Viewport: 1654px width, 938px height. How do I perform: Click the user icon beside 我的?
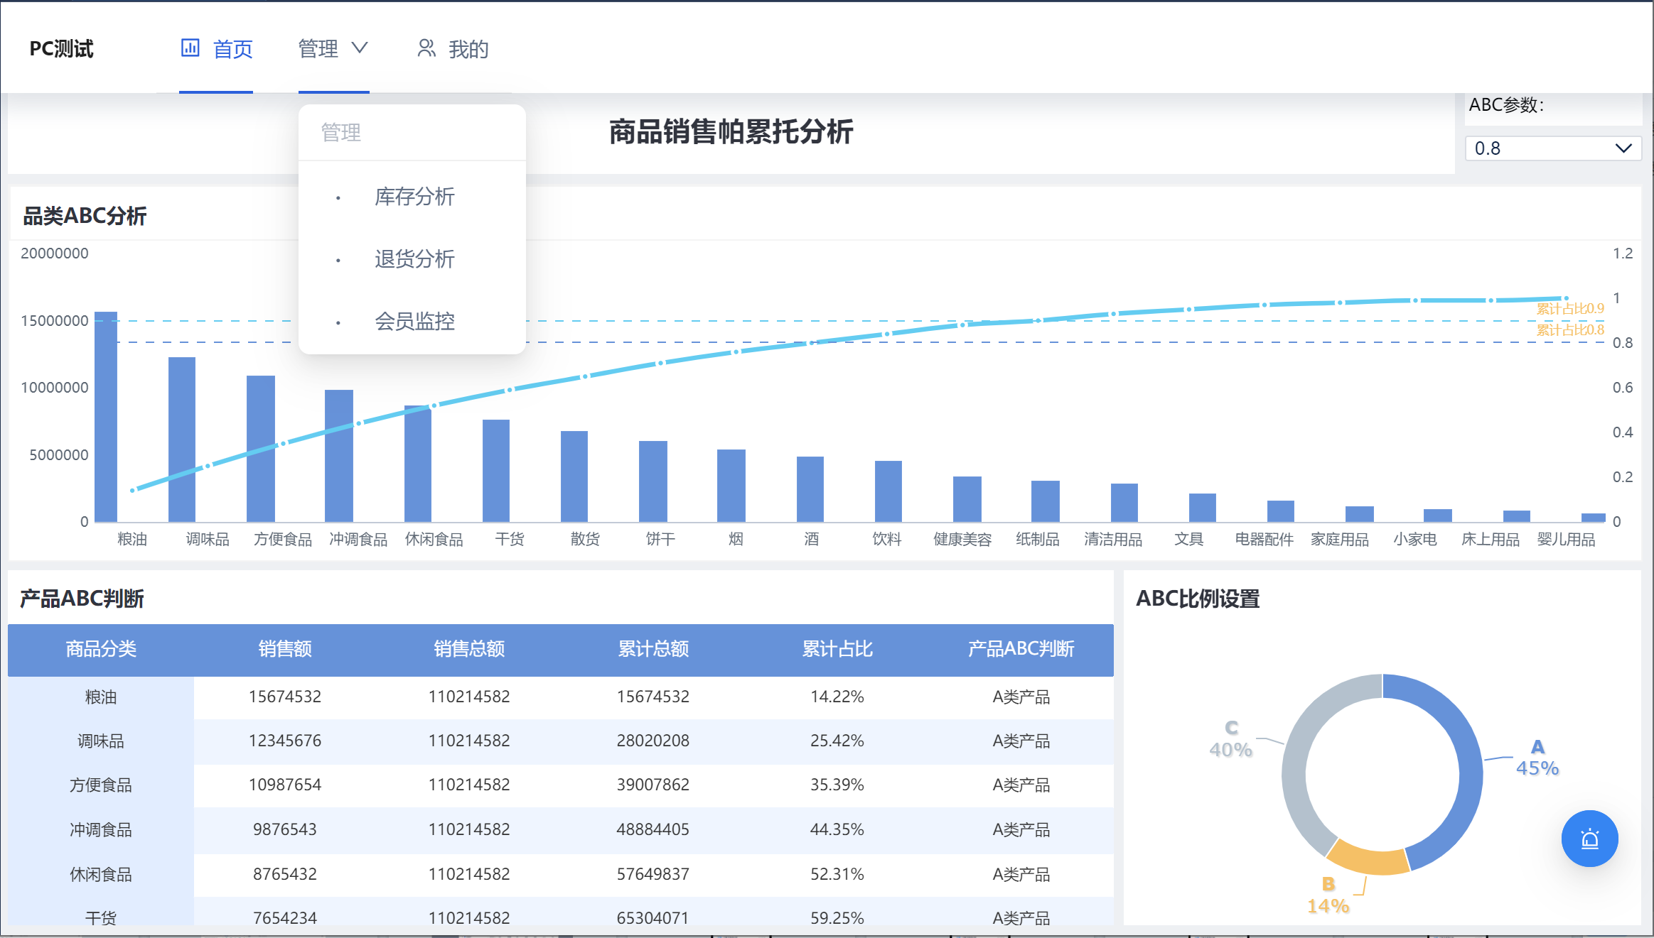click(426, 48)
